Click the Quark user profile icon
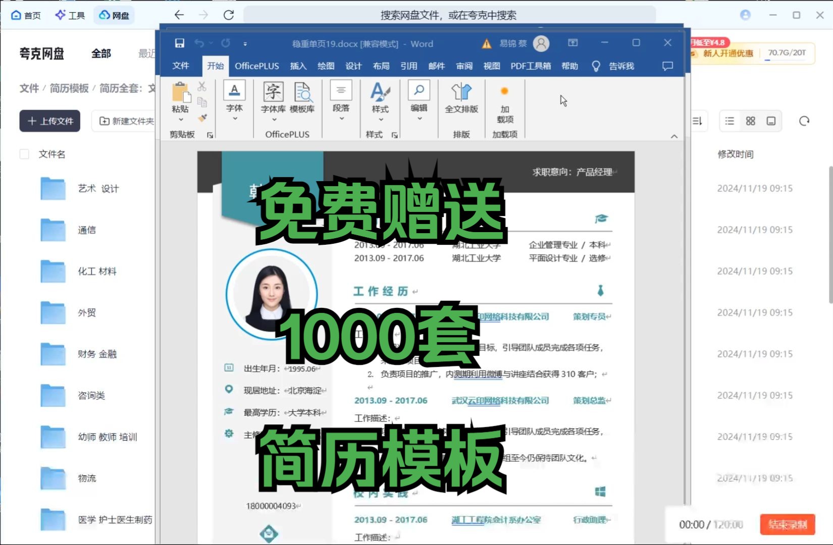This screenshot has height=545, width=833. 745,15
